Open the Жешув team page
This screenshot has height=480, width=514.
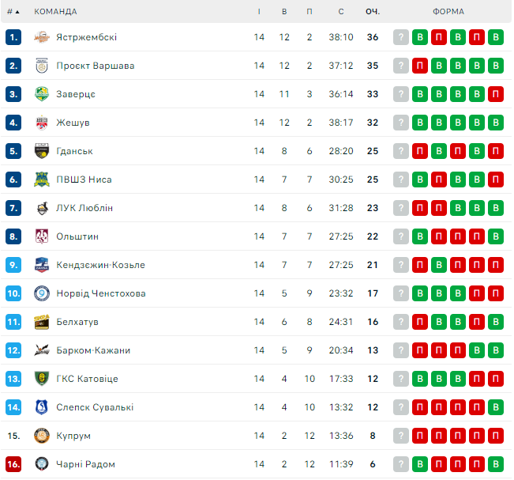[x=73, y=123]
